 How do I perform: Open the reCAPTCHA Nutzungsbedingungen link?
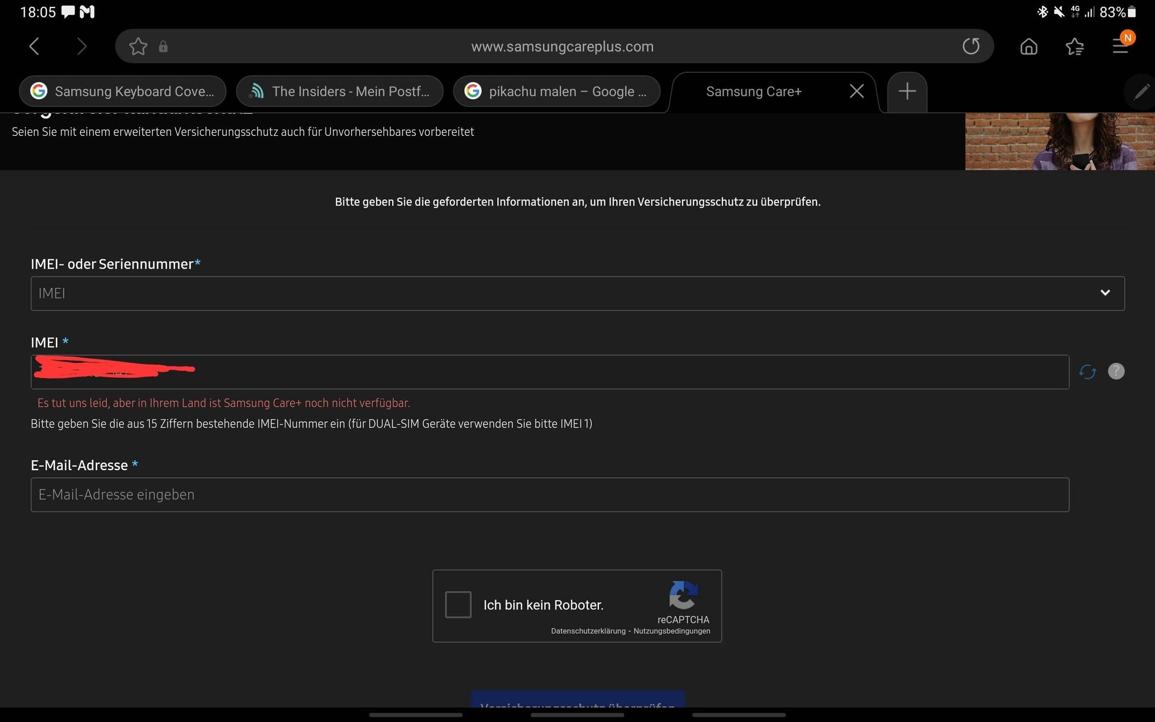coord(672,631)
